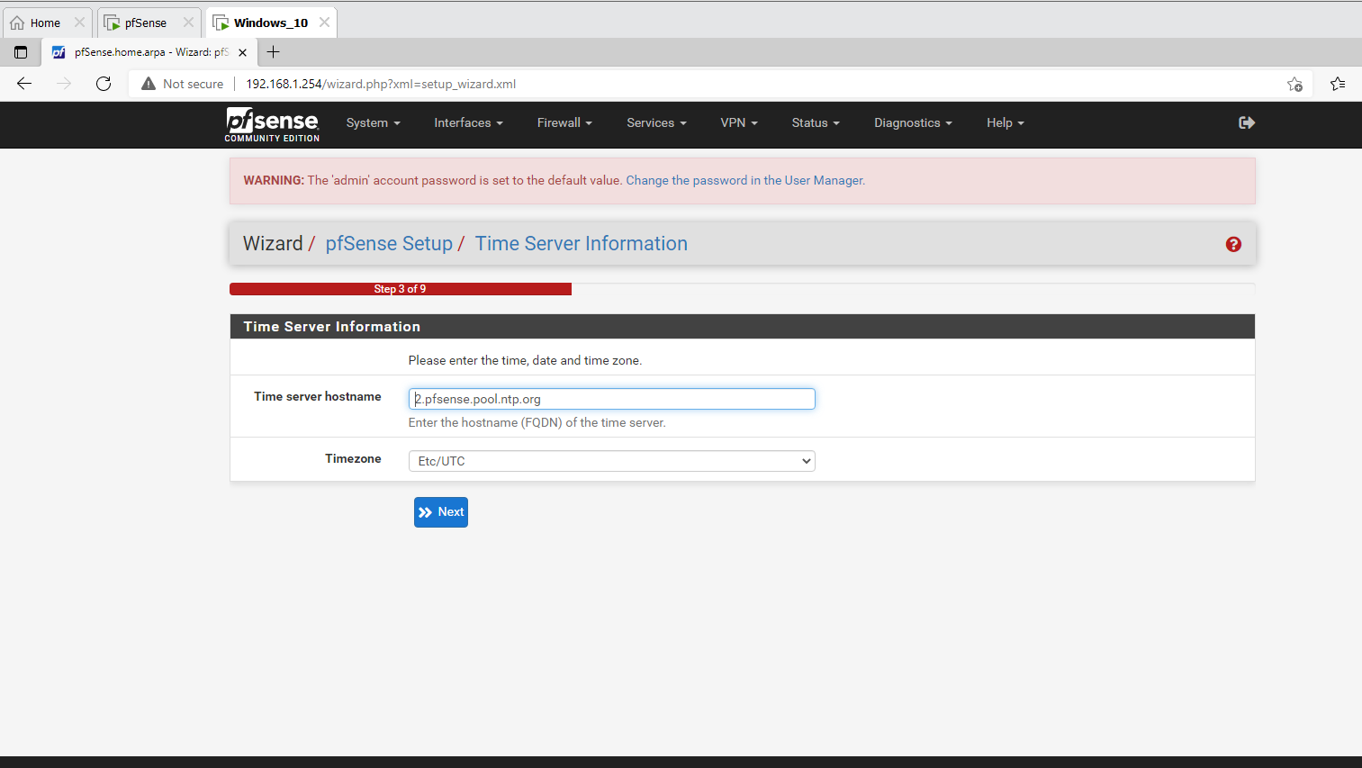Viewport: 1362px width, 768px height.
Task: Select the pfSense.home.arpa Wizard browser tab
Action: coord(149,52)
